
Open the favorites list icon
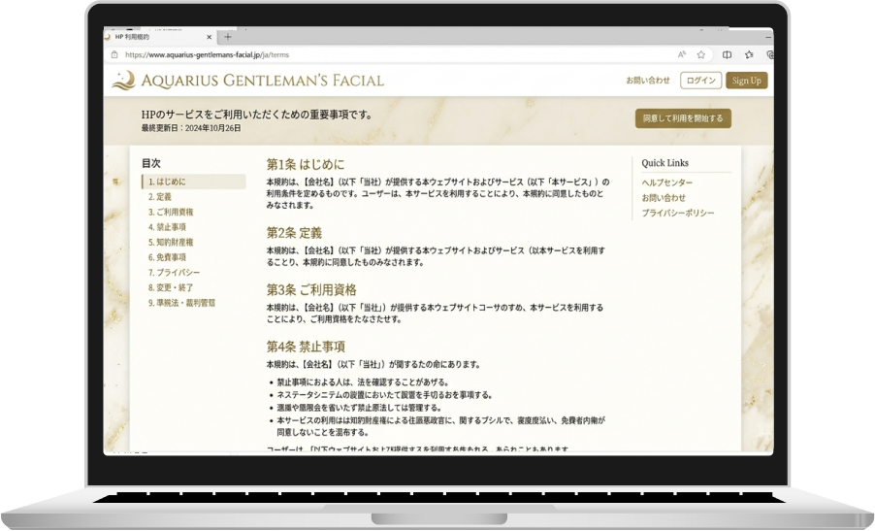click(749, 54)
